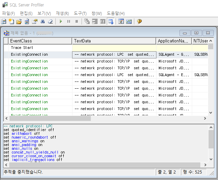Clear the trace window with eraser icon
The height and width of the screenshot is (180, 218).
(x=50, y=21)
